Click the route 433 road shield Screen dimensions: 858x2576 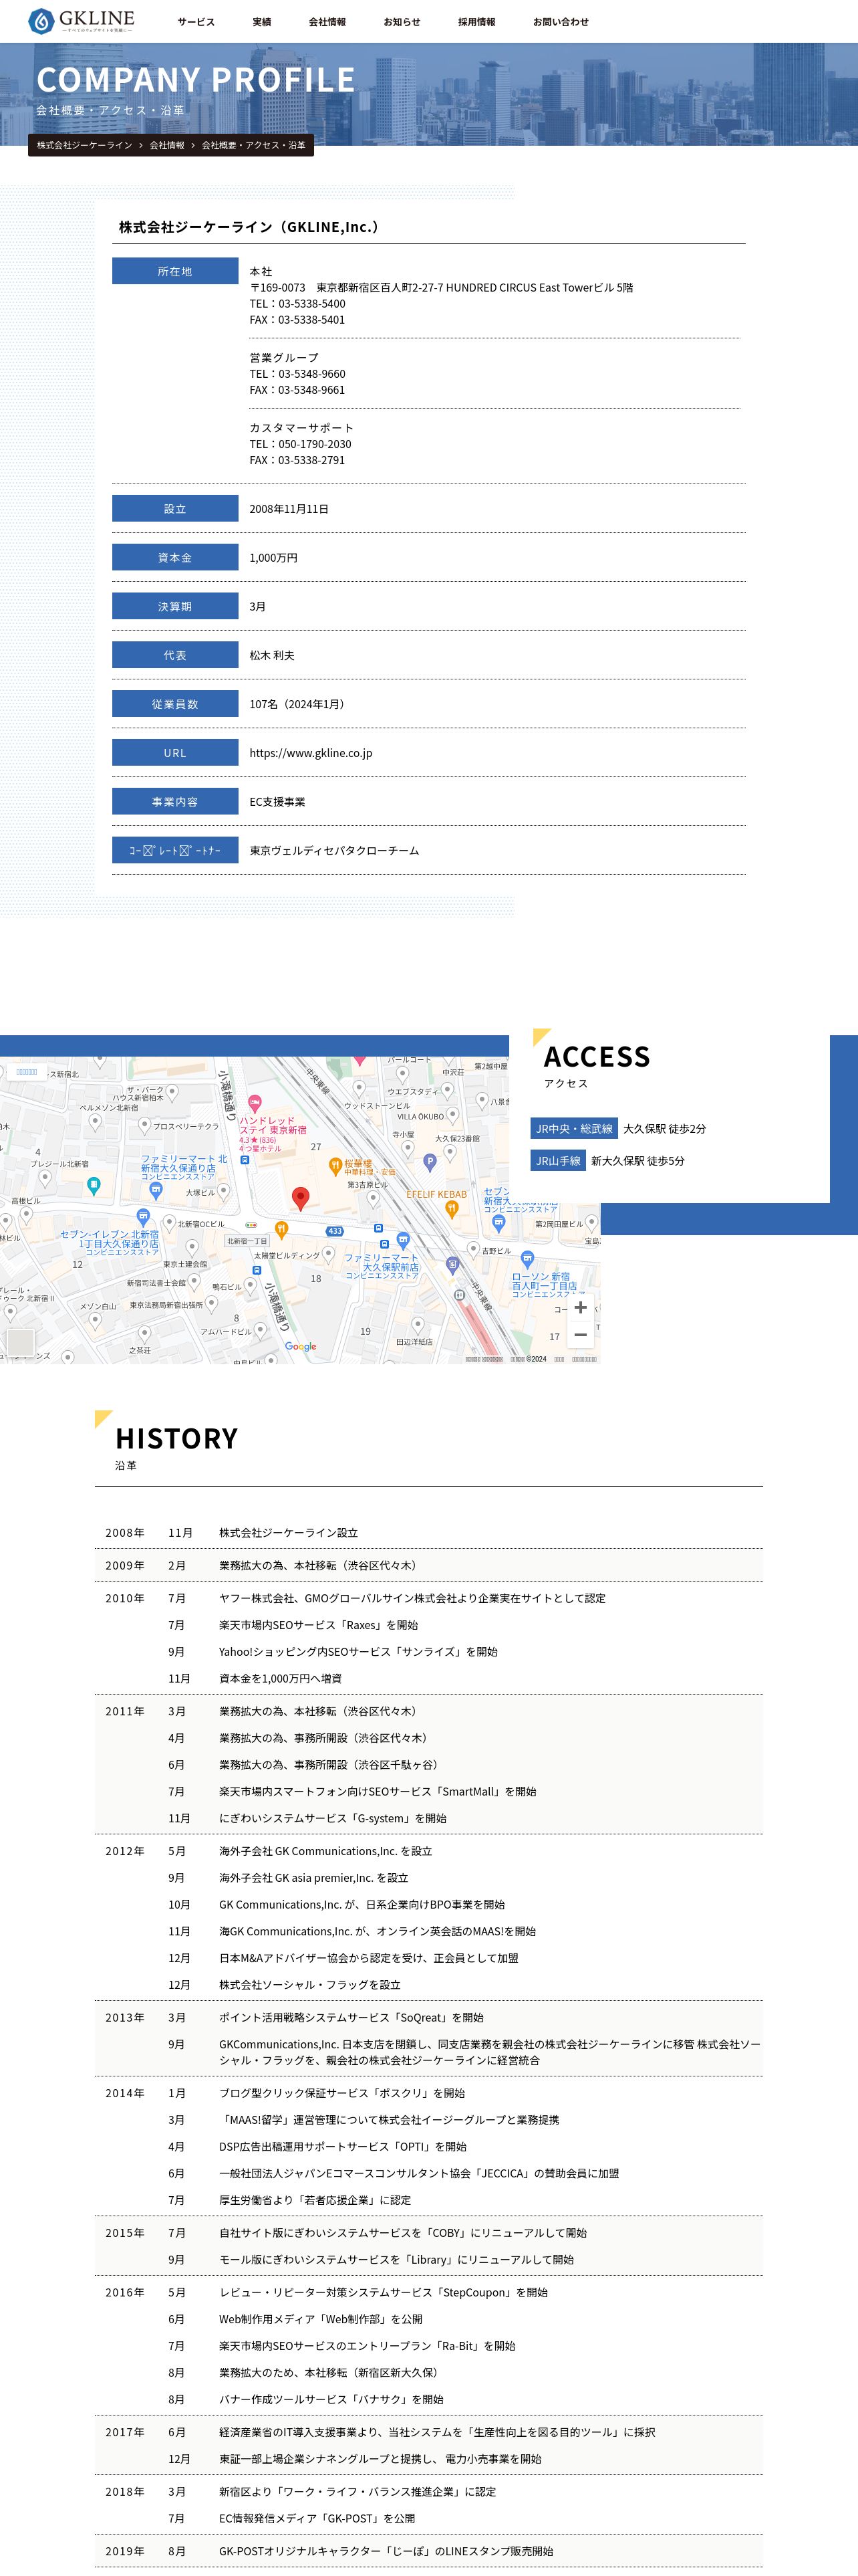(335, 1231)
